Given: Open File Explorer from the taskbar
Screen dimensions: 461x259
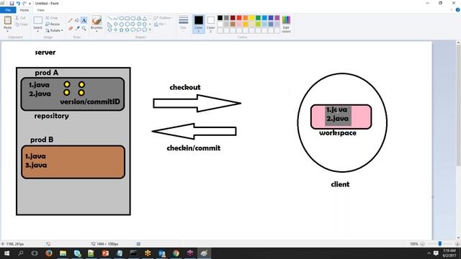Looking at the screenshot, I should pos(63,253).
